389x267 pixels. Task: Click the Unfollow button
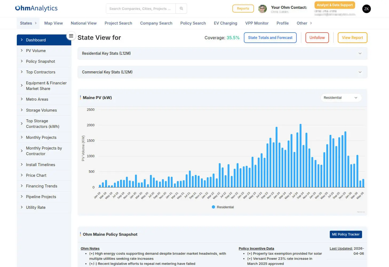(x=317, y=38)
